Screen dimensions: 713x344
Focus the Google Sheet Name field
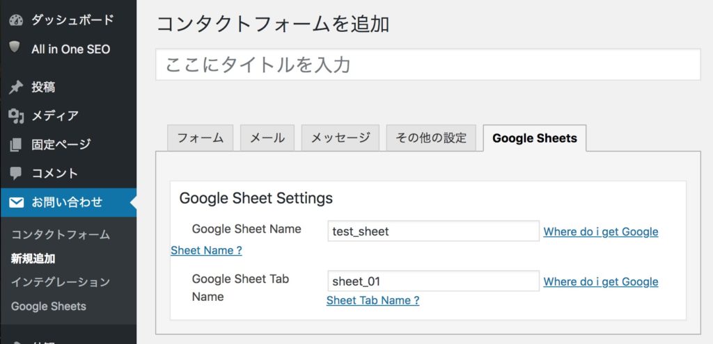[x=433, y=231]
